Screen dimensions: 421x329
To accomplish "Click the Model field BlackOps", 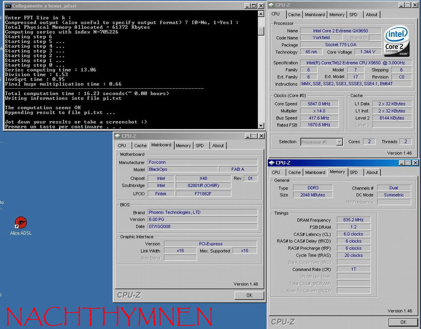I will pyautogui.click(x=183, y=169).
